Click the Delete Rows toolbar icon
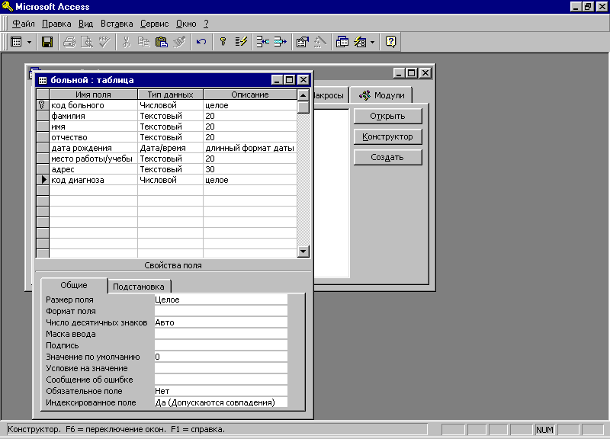This screenshot has height=439, width=610. click(280, 42)
